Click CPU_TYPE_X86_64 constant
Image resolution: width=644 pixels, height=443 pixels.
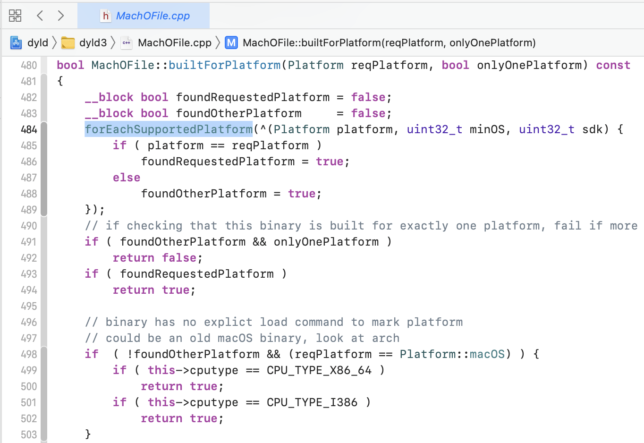319,370
